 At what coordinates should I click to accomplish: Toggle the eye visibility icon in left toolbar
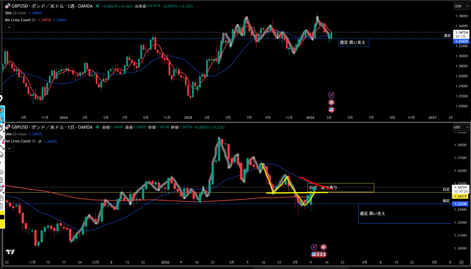2,110
